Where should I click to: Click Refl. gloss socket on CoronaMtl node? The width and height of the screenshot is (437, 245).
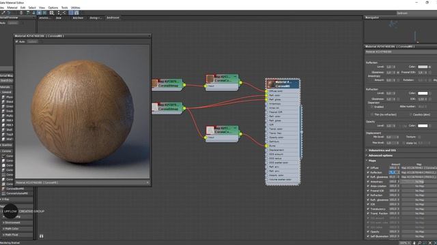[x=267, y=99]
